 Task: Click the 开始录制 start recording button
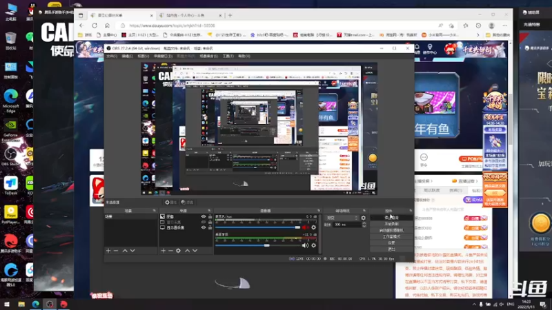coord(391,224)
